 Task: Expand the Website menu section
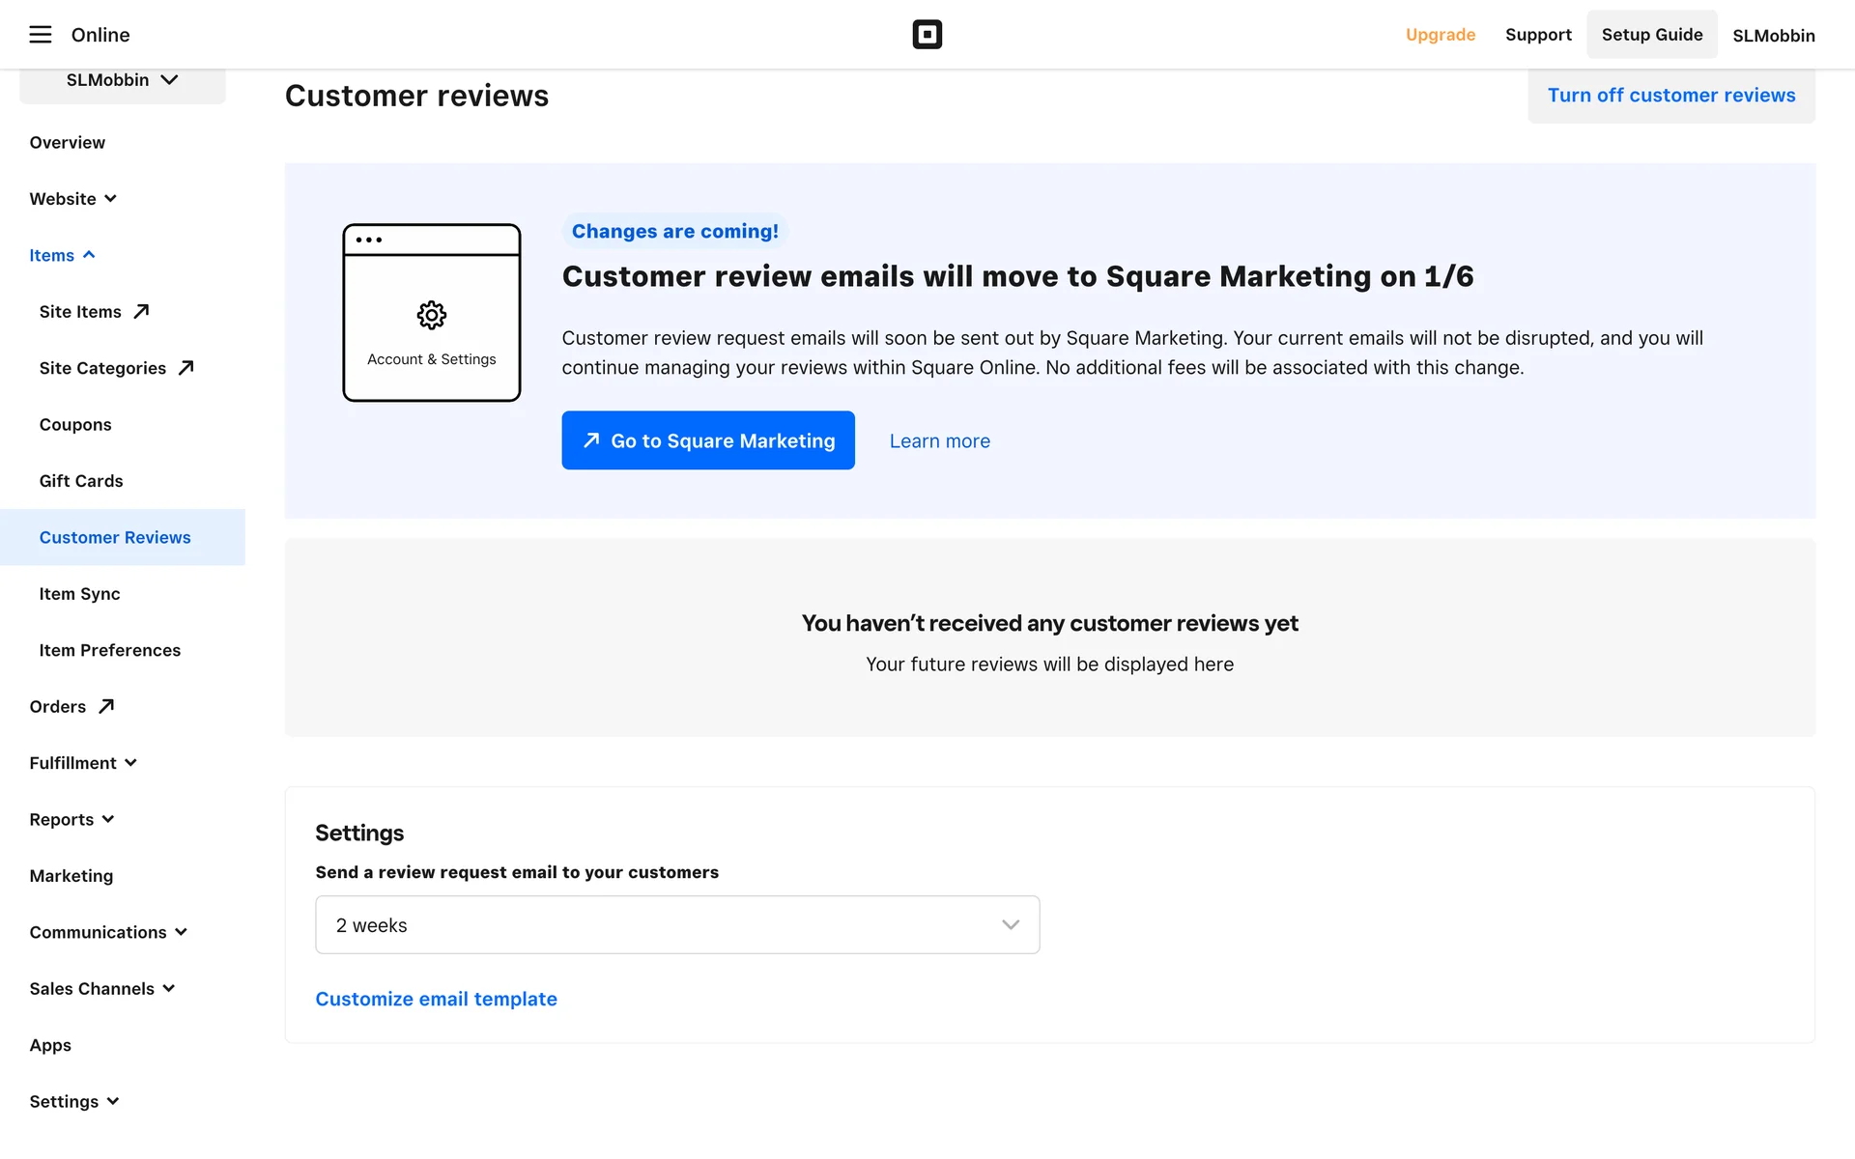(72, 199)
